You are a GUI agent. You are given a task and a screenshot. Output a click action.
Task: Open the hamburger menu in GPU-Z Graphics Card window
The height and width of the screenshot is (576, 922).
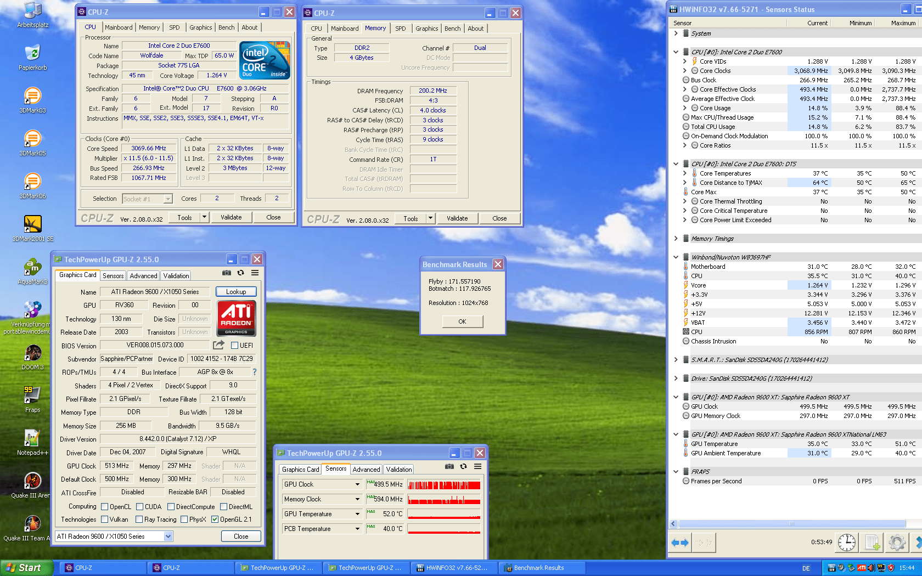click(255, 273)
